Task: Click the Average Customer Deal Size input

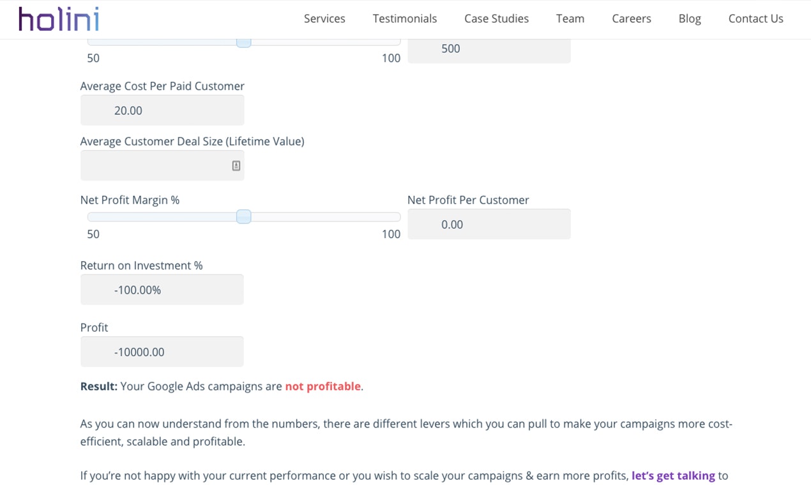Action: point(162,165)
